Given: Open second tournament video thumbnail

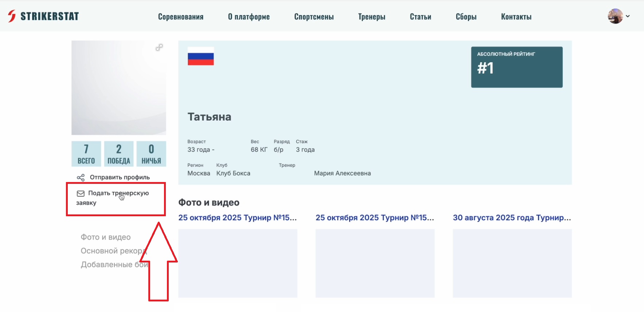Looking at the screenshot, I should pyautogui.click(x=375, y=263).
